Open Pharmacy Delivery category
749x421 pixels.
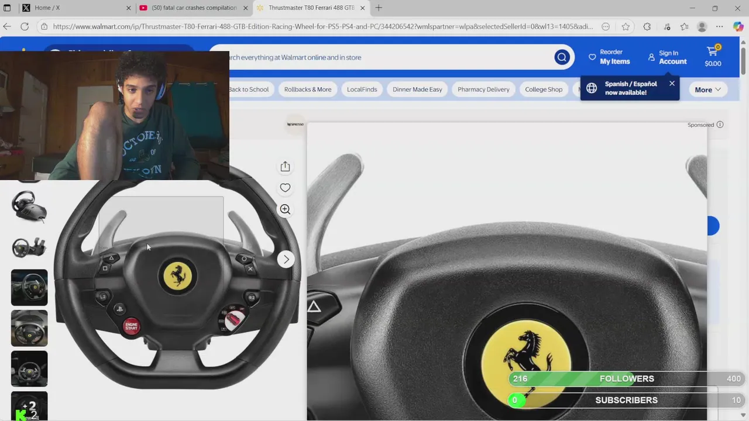coord(483,89)
